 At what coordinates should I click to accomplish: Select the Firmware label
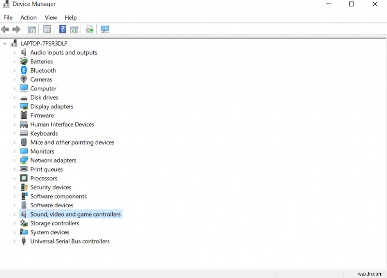(42, 115)
